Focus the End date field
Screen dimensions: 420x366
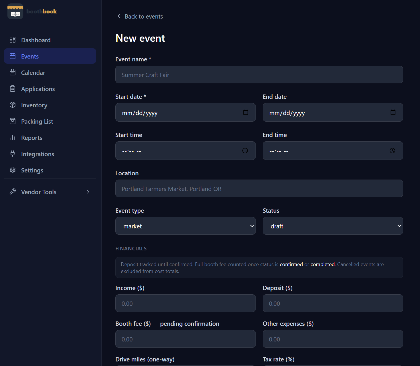pos(333,112)
